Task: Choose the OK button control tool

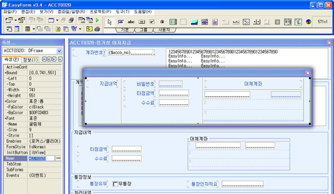Action: coord(142,22)
